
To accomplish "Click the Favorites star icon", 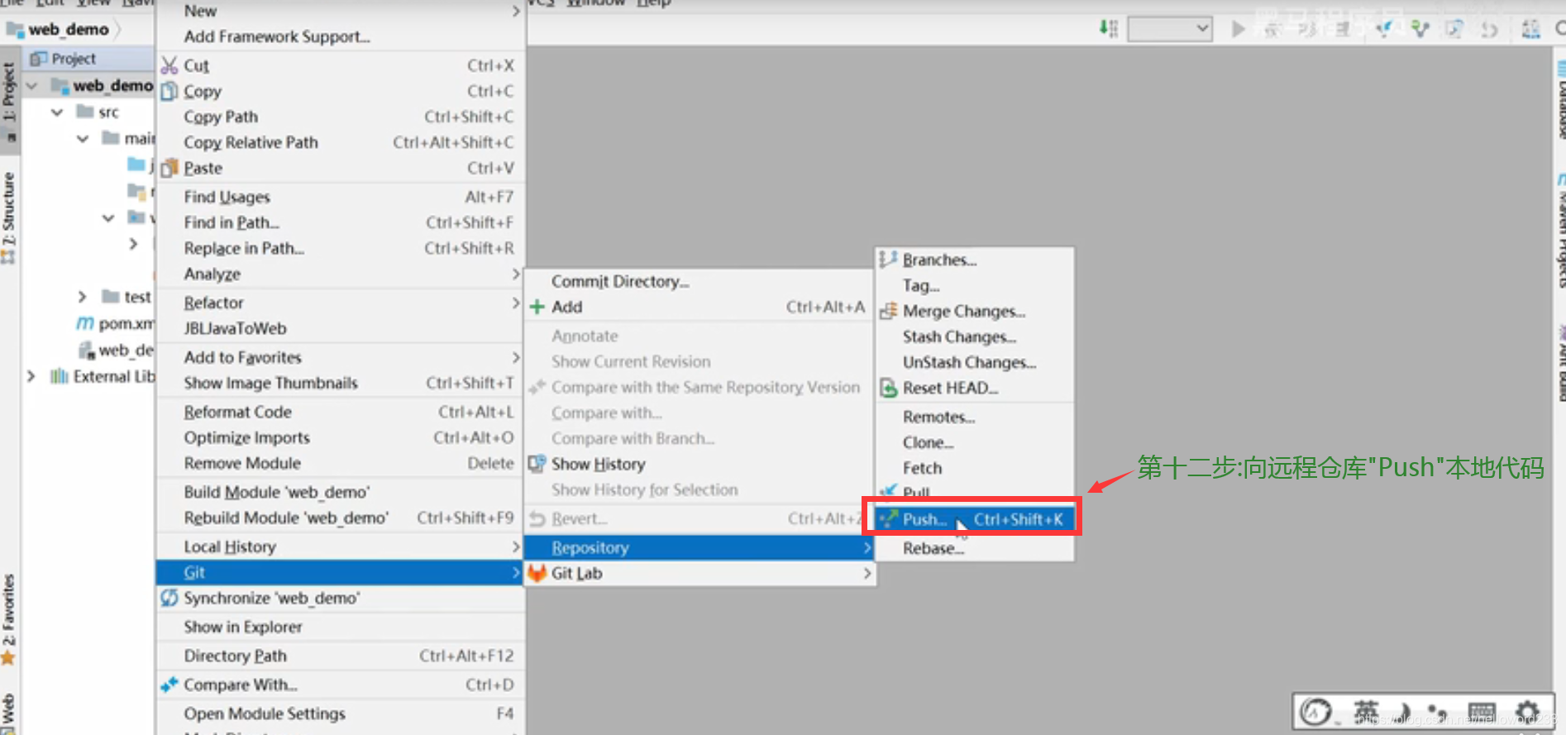I will click(x=8, y=659).
